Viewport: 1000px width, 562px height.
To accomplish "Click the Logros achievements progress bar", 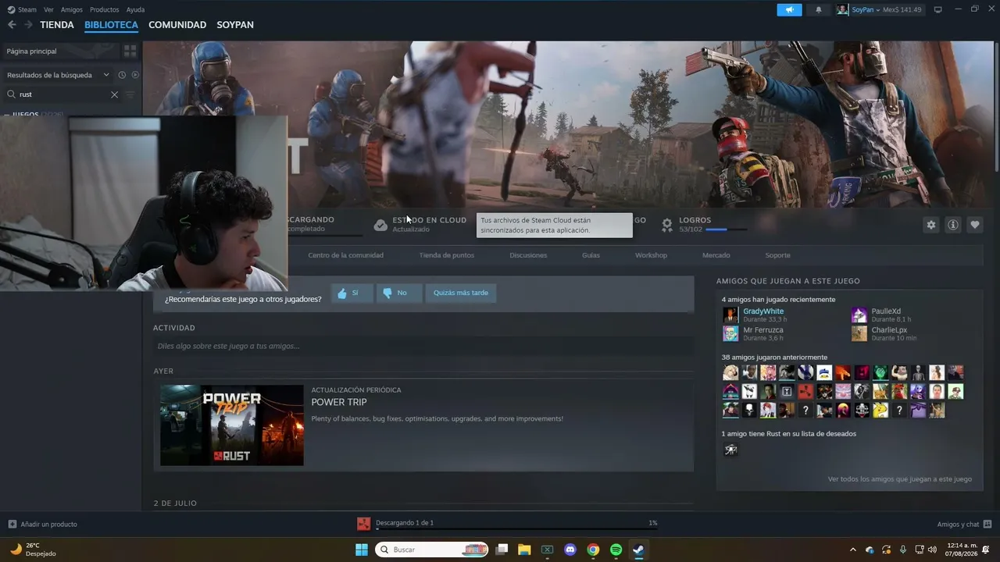I will tap(727, 229).
